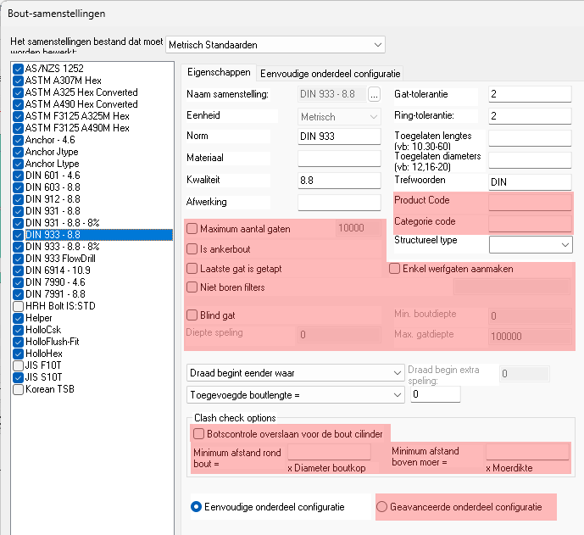The image size is (584, 535).
Task: Check the Korean TSB checkbox
Action: click(x=19, y=389)
